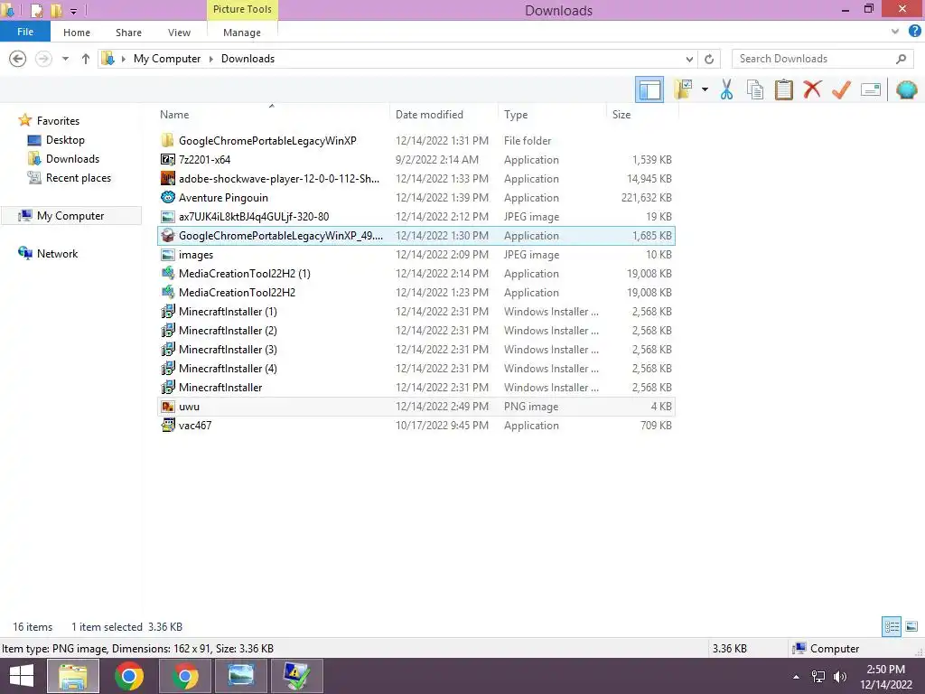This screenshot has width=925, height=694.
Task: Select the vac467 application file
Action: [x=416, y=425]
